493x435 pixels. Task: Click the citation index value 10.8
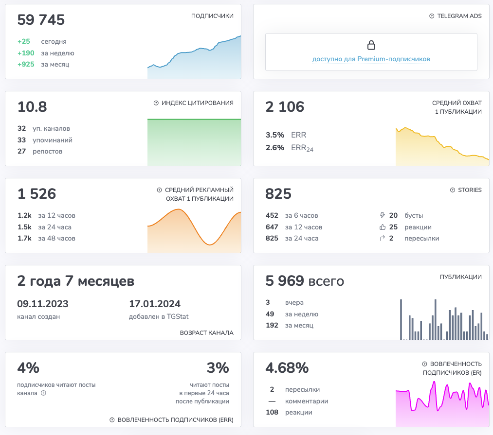click(x=32, y=107)
